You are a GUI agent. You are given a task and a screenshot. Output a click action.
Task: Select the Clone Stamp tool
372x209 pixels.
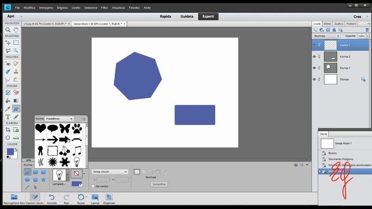tap(16, 71)
